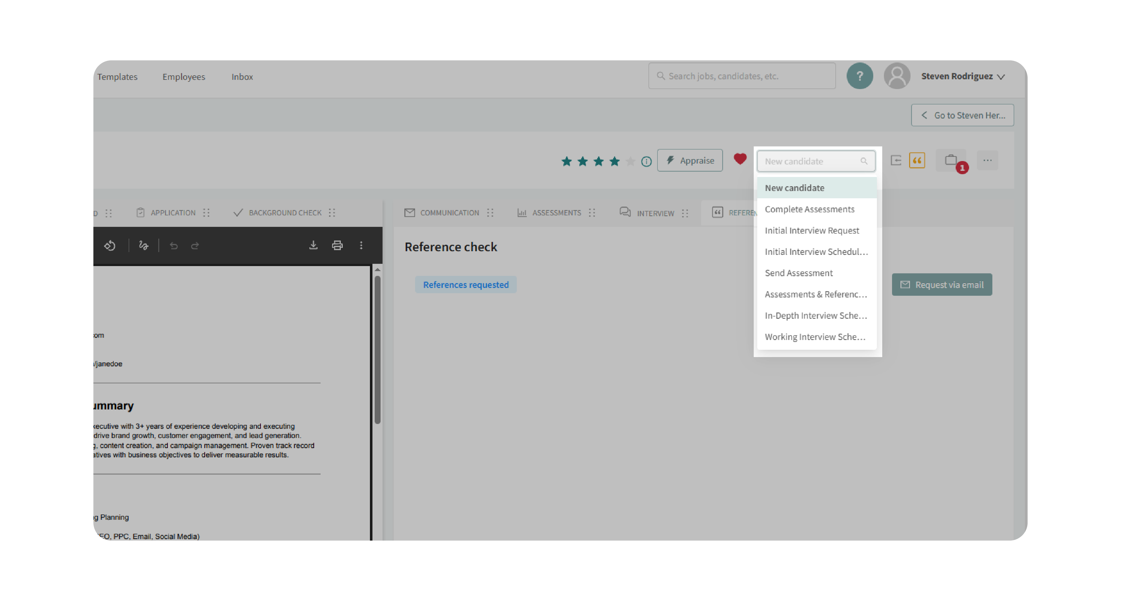Open the PDF viewer's three-dot menu
1121x601 pixels.
coord(361,246)
